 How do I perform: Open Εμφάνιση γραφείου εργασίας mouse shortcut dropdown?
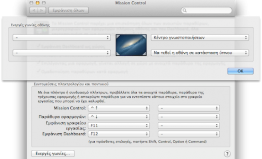tap(189, 125)
